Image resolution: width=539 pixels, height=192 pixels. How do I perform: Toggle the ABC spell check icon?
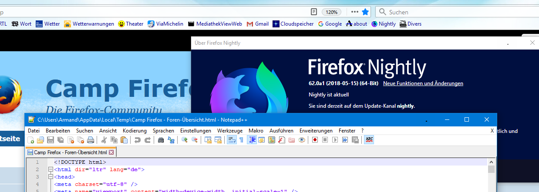(x=369, y=140)
